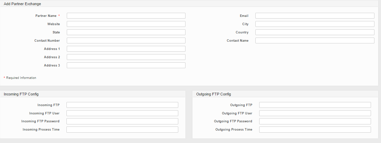Click the Incoming FTP User field
Viewport: 381px width, 143px height.
[122, 113]
